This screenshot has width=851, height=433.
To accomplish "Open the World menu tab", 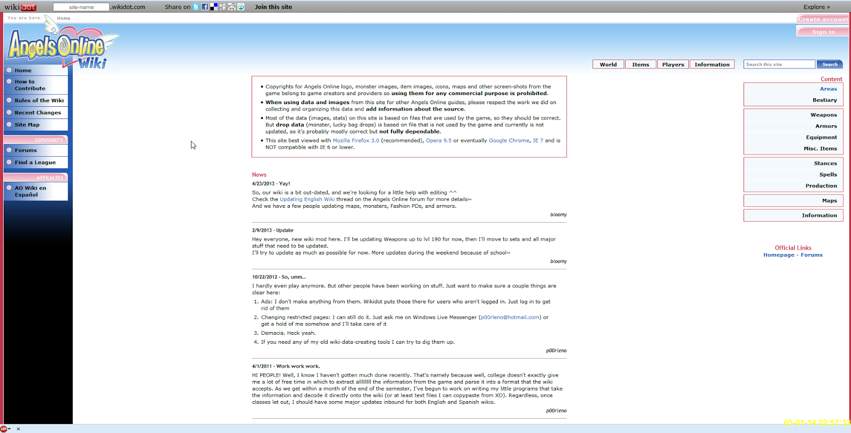I will [x=608, y=64].
